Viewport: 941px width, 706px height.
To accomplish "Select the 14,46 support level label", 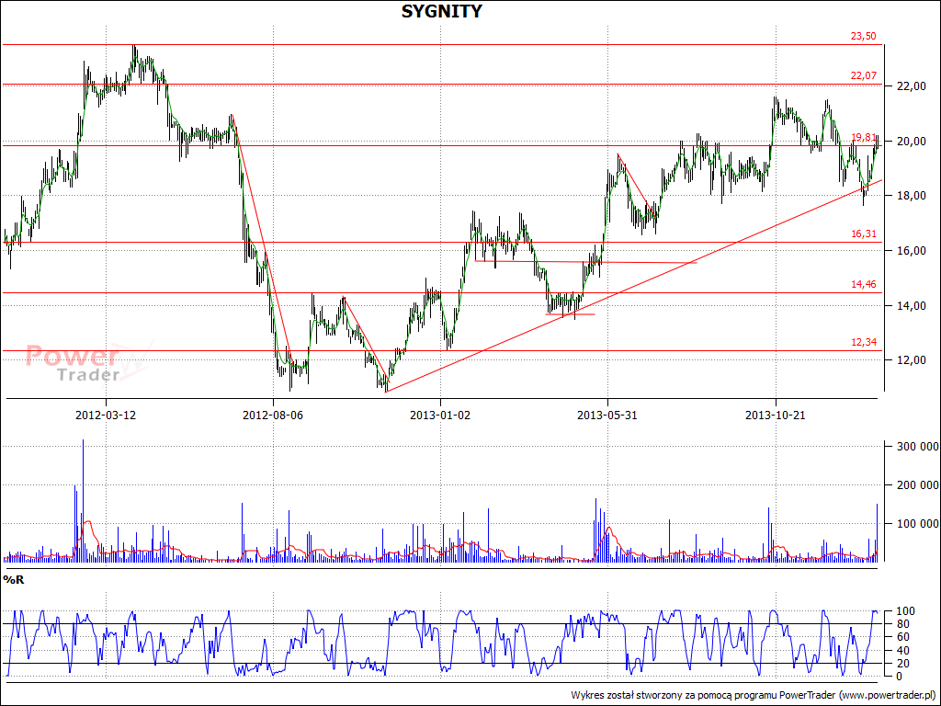I will [x=864, y=284].
